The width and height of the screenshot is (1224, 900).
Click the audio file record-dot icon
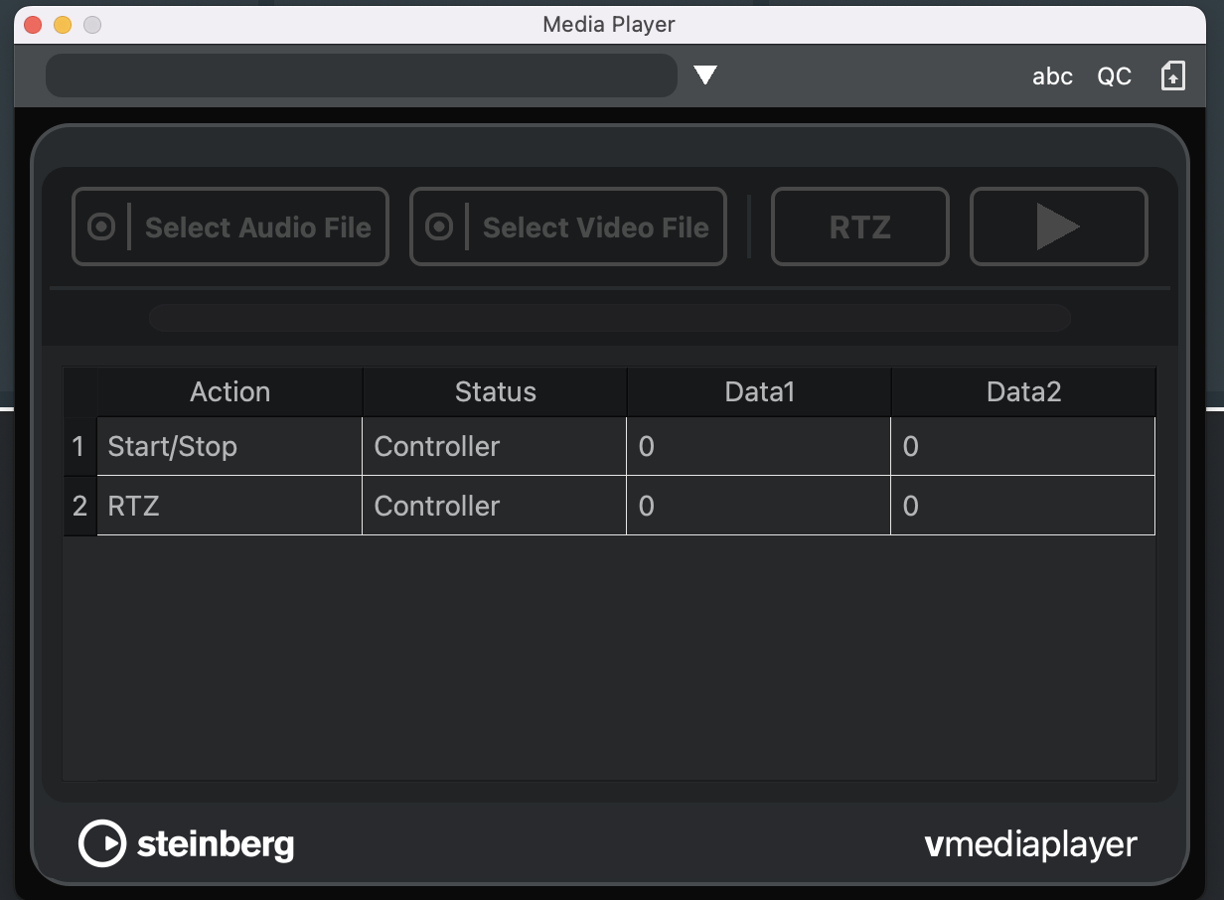coord(101,227)
